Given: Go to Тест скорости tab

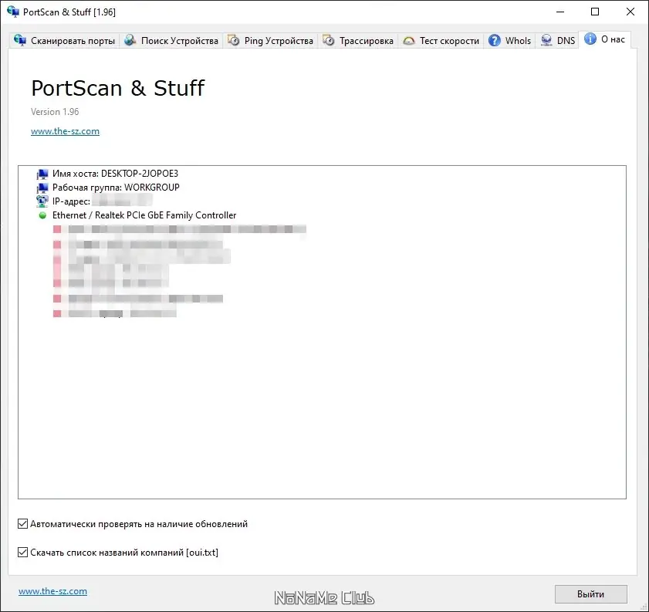Looking at the screenshot, I should click(x=441, y=41).
